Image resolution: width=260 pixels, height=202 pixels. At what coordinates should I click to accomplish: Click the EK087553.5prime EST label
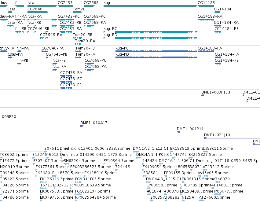(x=57, y=191)
